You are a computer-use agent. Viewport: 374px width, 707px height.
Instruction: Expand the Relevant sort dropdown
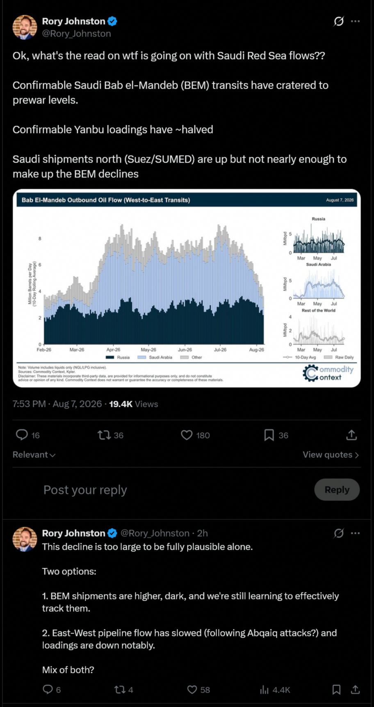34,454
